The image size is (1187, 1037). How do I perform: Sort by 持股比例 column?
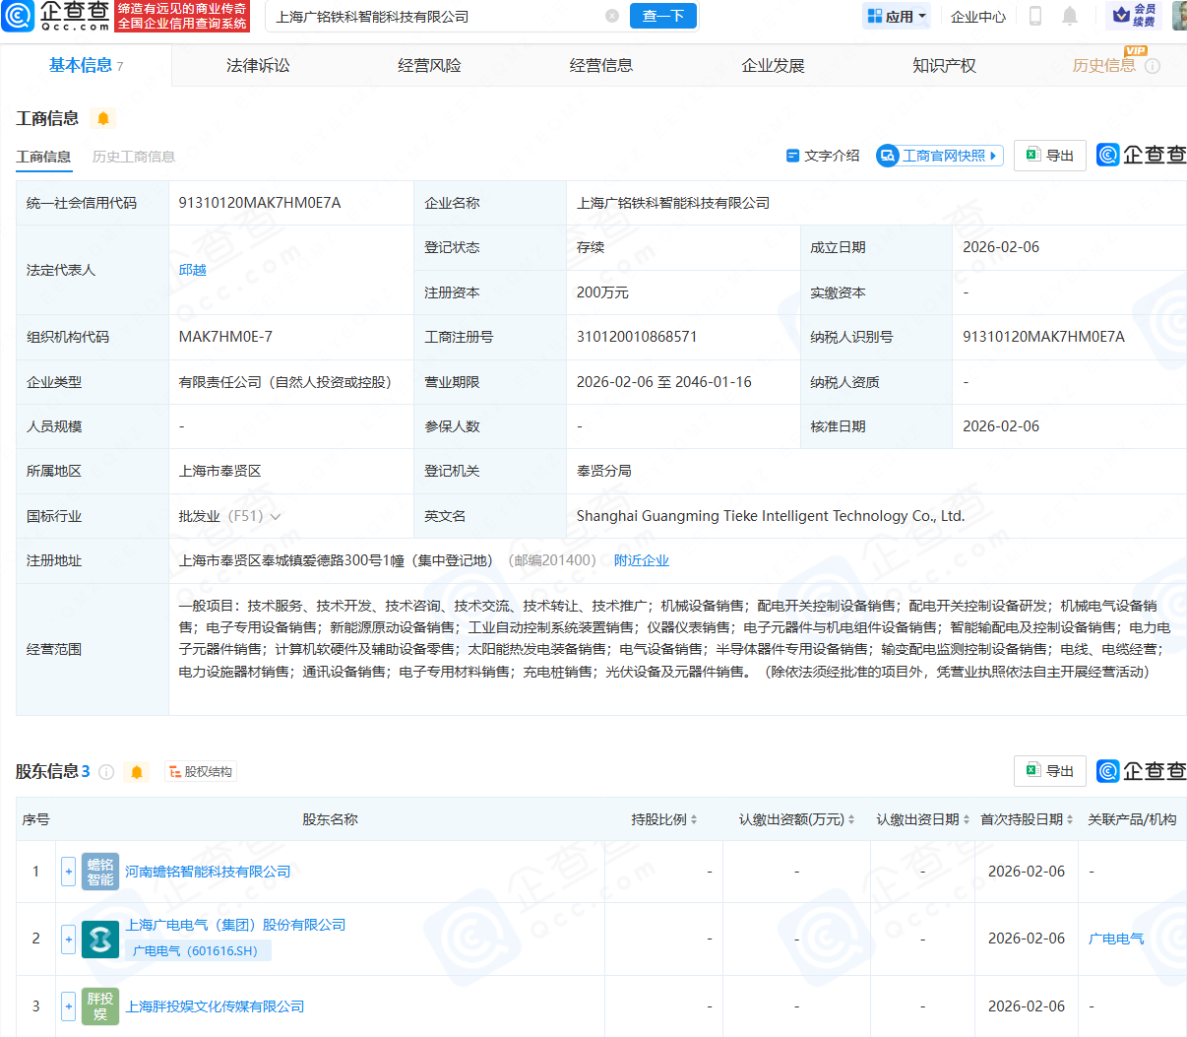(664, 819)
